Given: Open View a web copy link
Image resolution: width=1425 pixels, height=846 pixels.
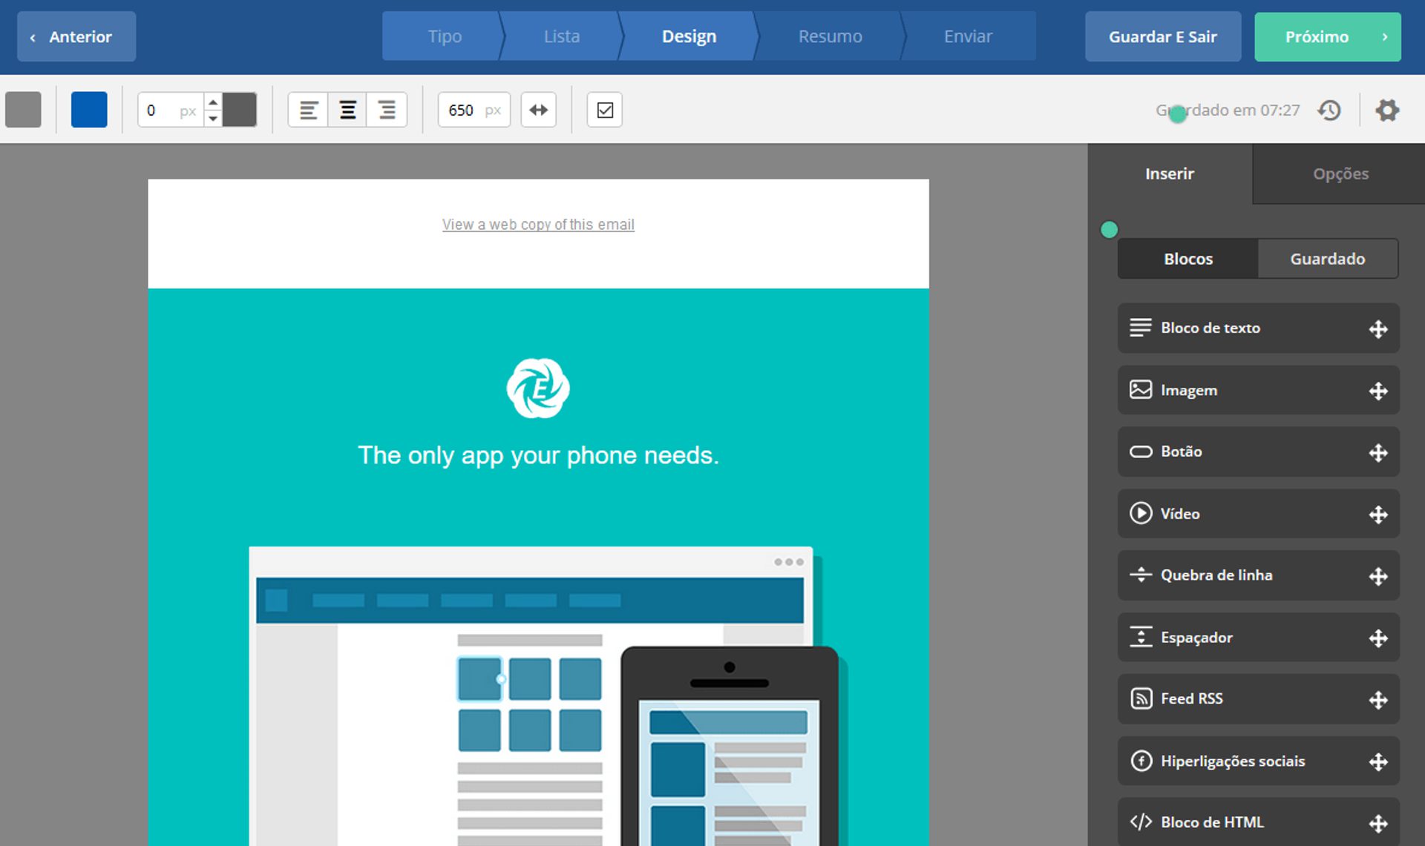Looking at the screenshot, I should [x=538, y=225].
